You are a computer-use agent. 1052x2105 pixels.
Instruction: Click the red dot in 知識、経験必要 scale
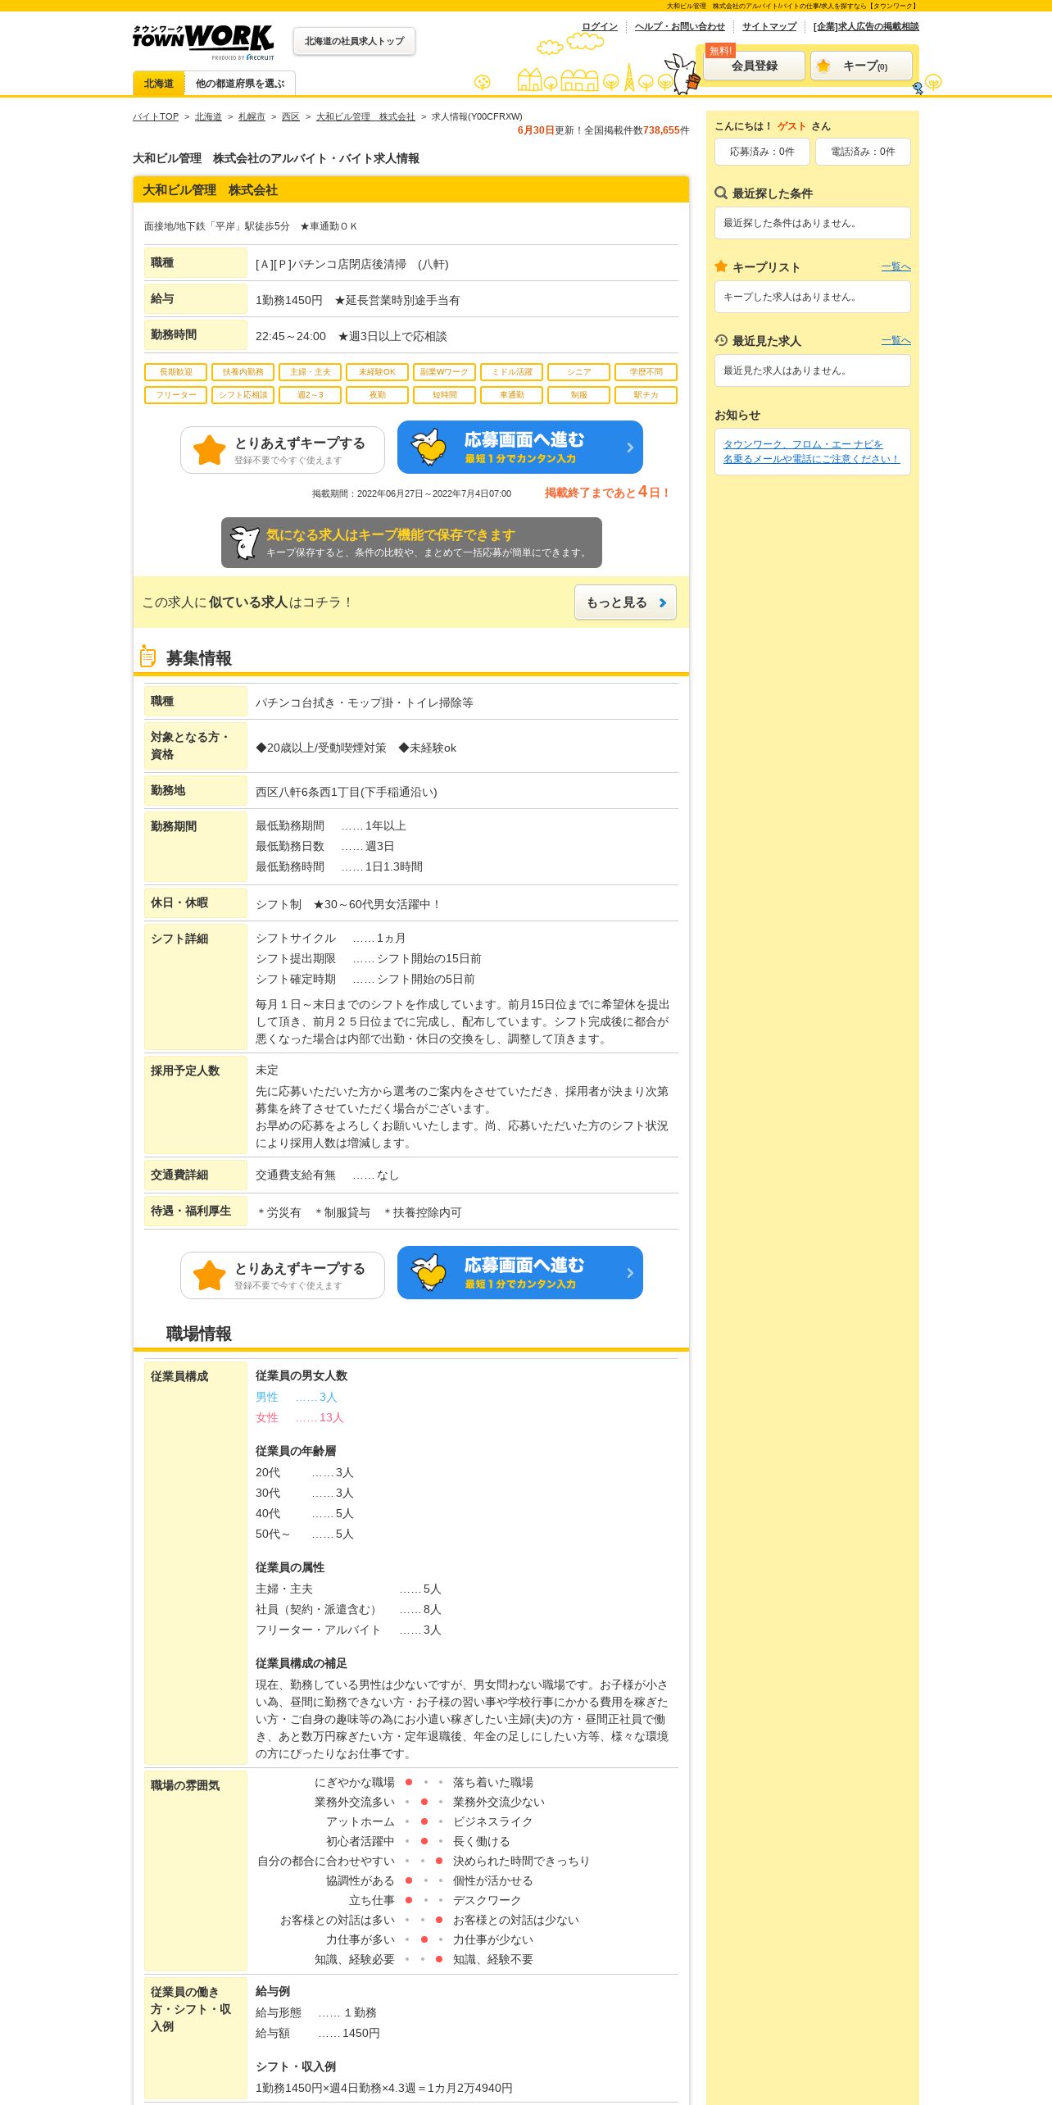pyautogui.click(x=439, y=1959)
